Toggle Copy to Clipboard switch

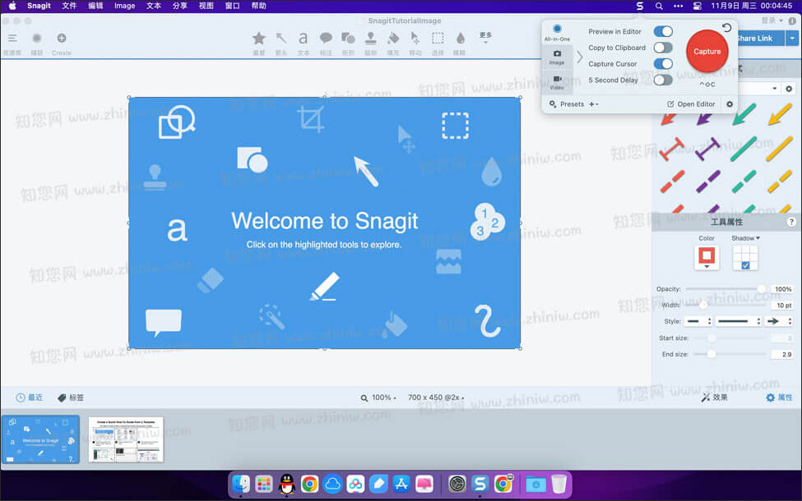pos(663,48)
